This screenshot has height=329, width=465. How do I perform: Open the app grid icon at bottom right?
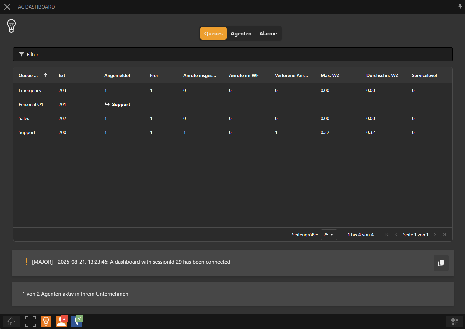[x=454, y=321]
